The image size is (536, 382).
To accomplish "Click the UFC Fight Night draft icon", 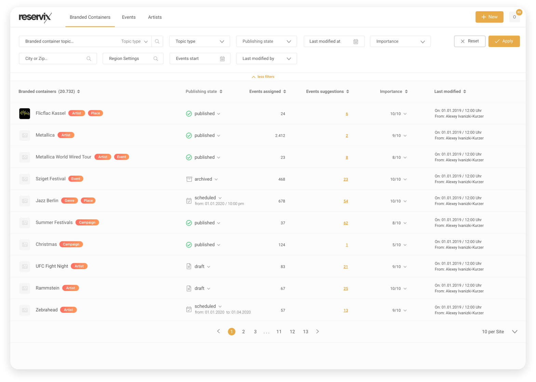I will point(189,266).
